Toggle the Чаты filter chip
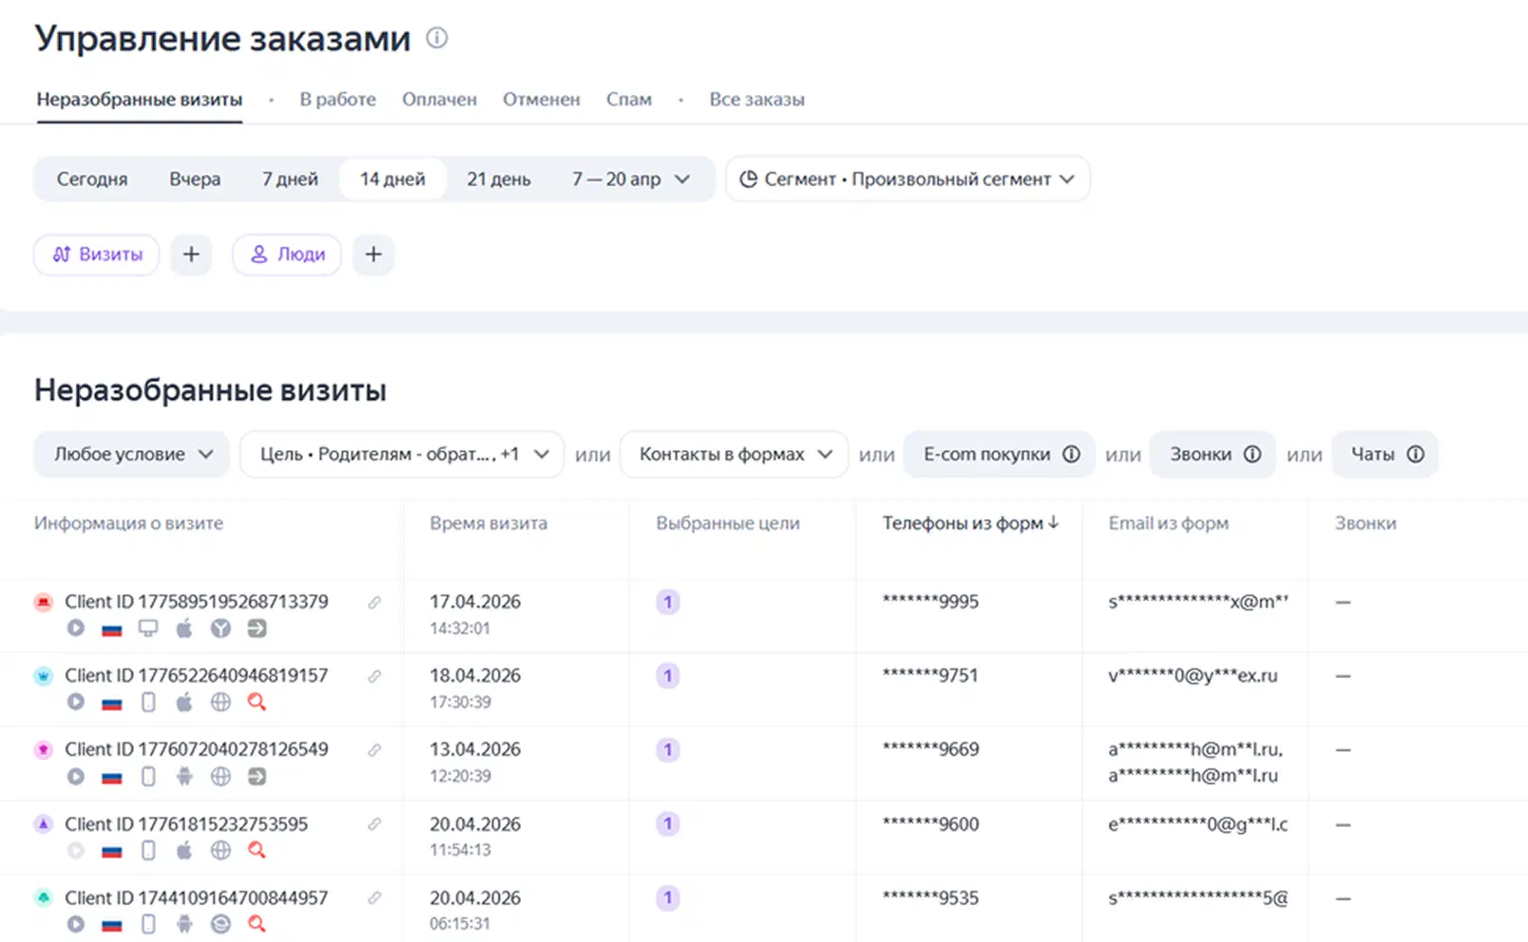Screen dimensions: 1528x942 [x=1385, y=454]
